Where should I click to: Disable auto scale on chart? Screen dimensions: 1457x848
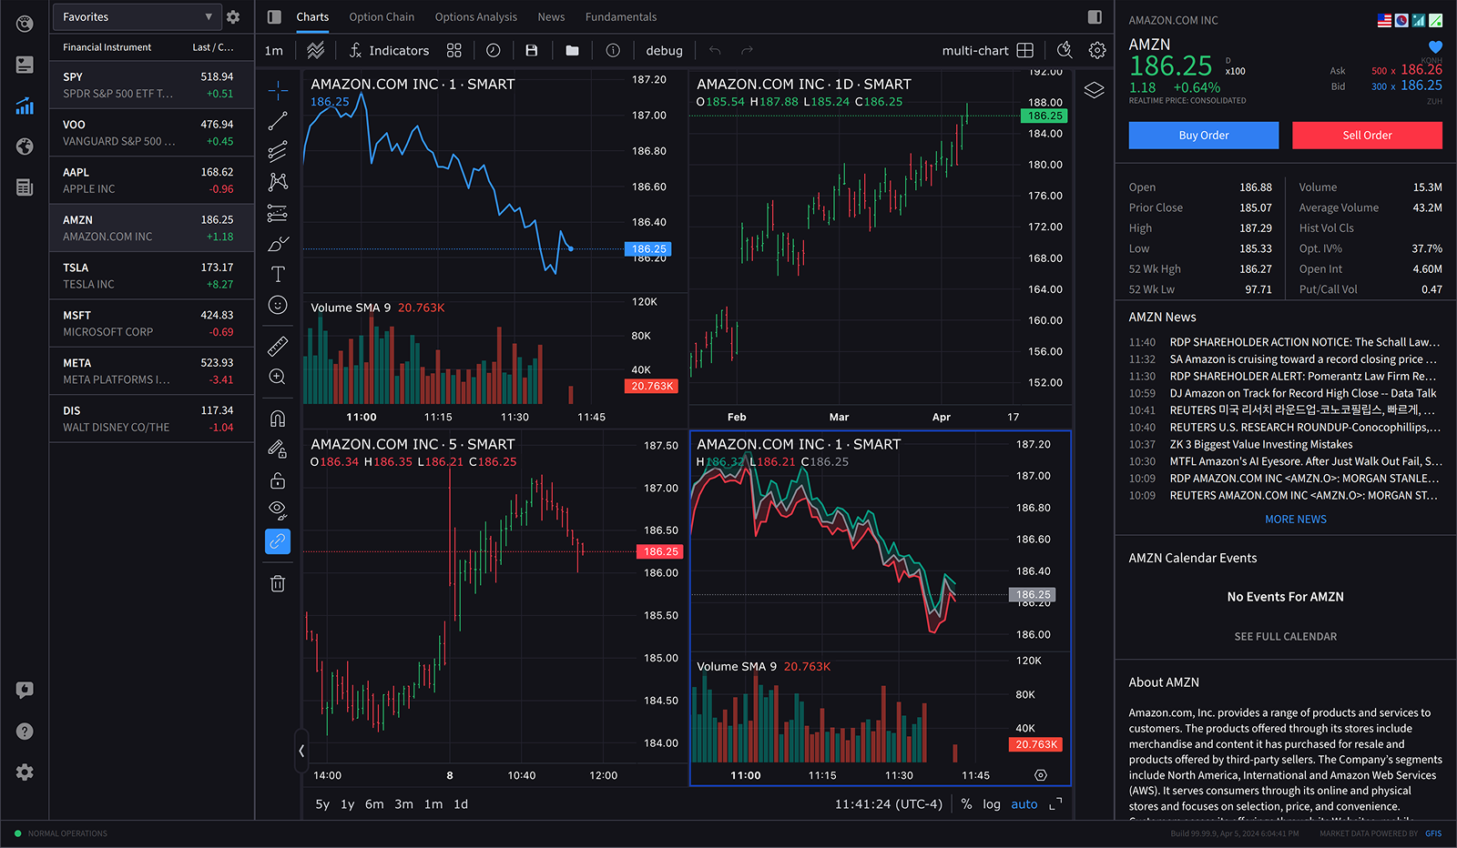click(1024, 804)
